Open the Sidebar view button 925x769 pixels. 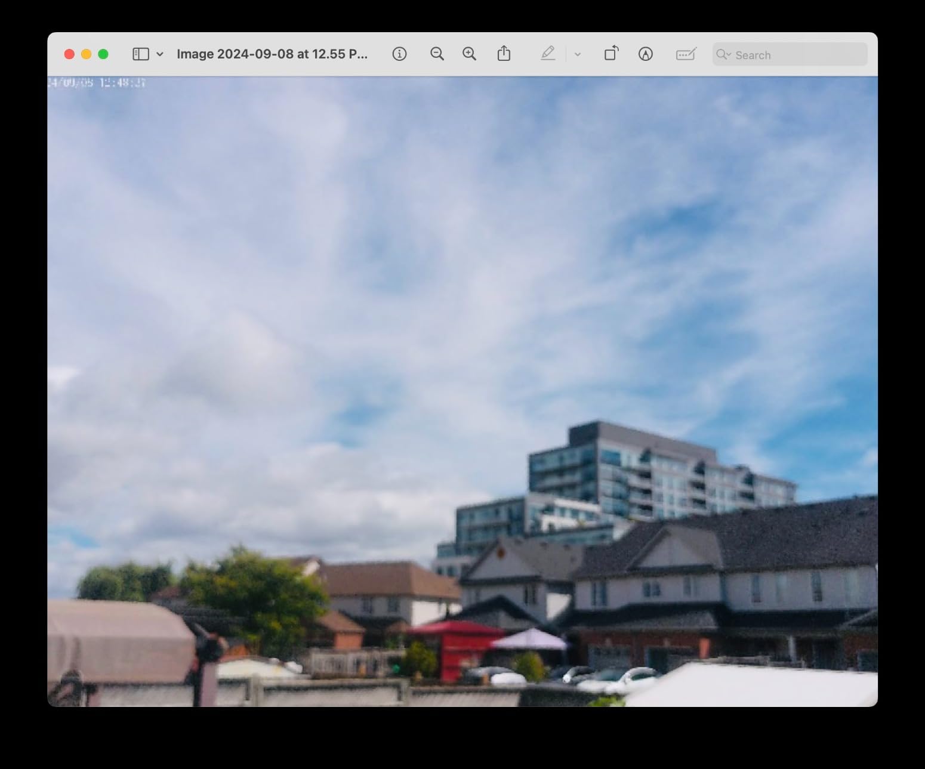pos(140,54)
